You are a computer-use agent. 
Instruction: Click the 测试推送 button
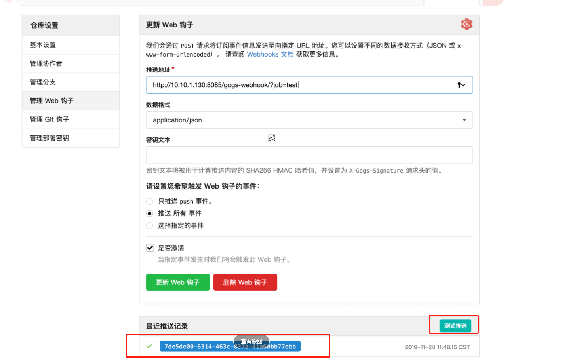pyautogui.click(x=455, y=326)
